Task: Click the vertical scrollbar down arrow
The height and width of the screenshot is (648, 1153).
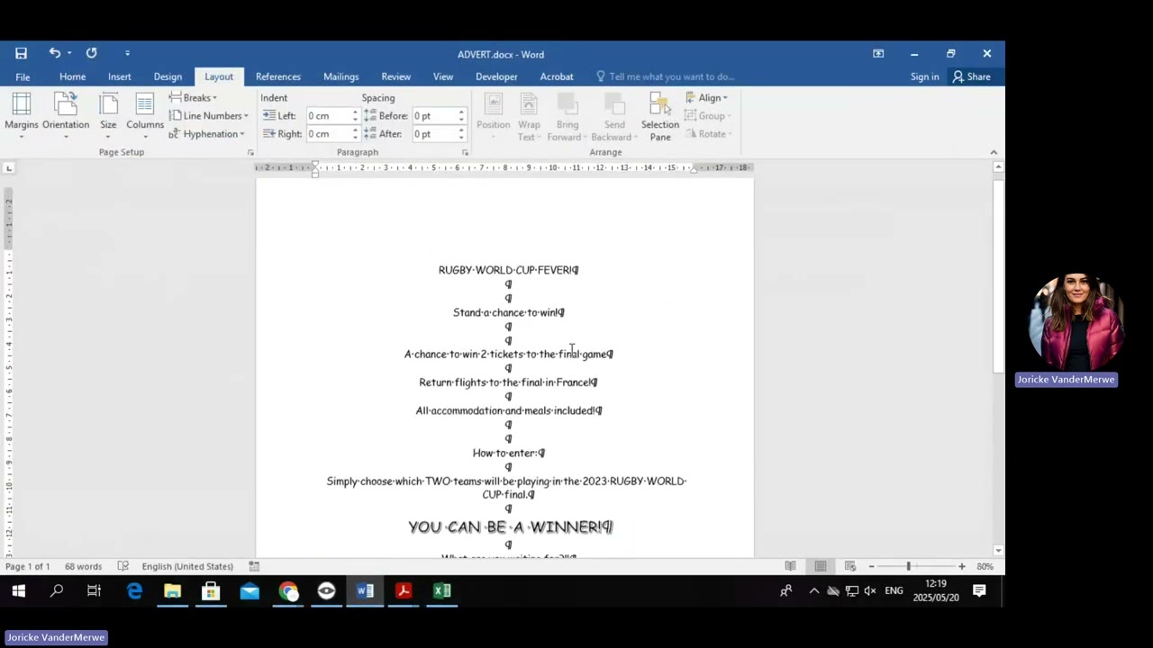Action: [998, 550]
